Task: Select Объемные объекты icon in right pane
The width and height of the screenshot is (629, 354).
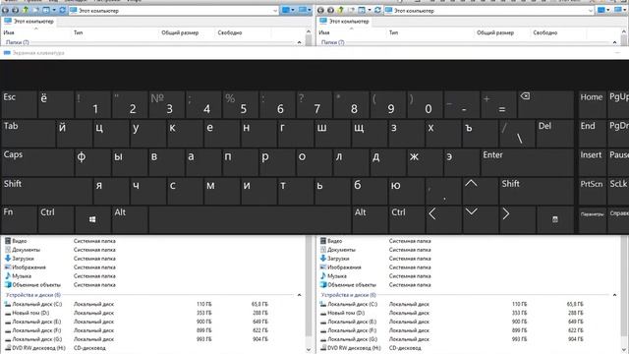Action: click(x=323, y=285)
